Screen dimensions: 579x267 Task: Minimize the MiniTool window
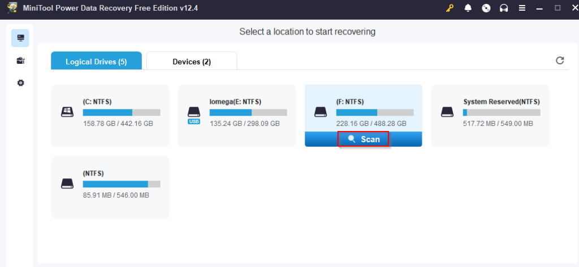point(540,8)
